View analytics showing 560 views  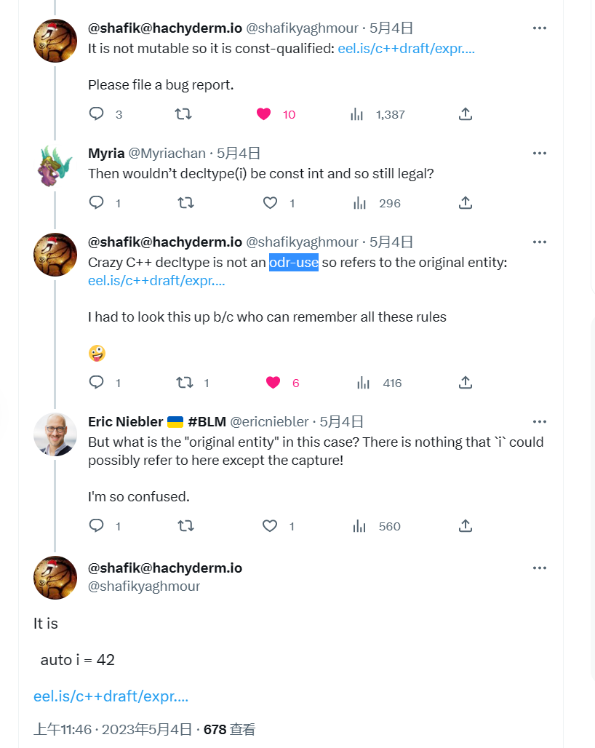[x=357, y=526]
